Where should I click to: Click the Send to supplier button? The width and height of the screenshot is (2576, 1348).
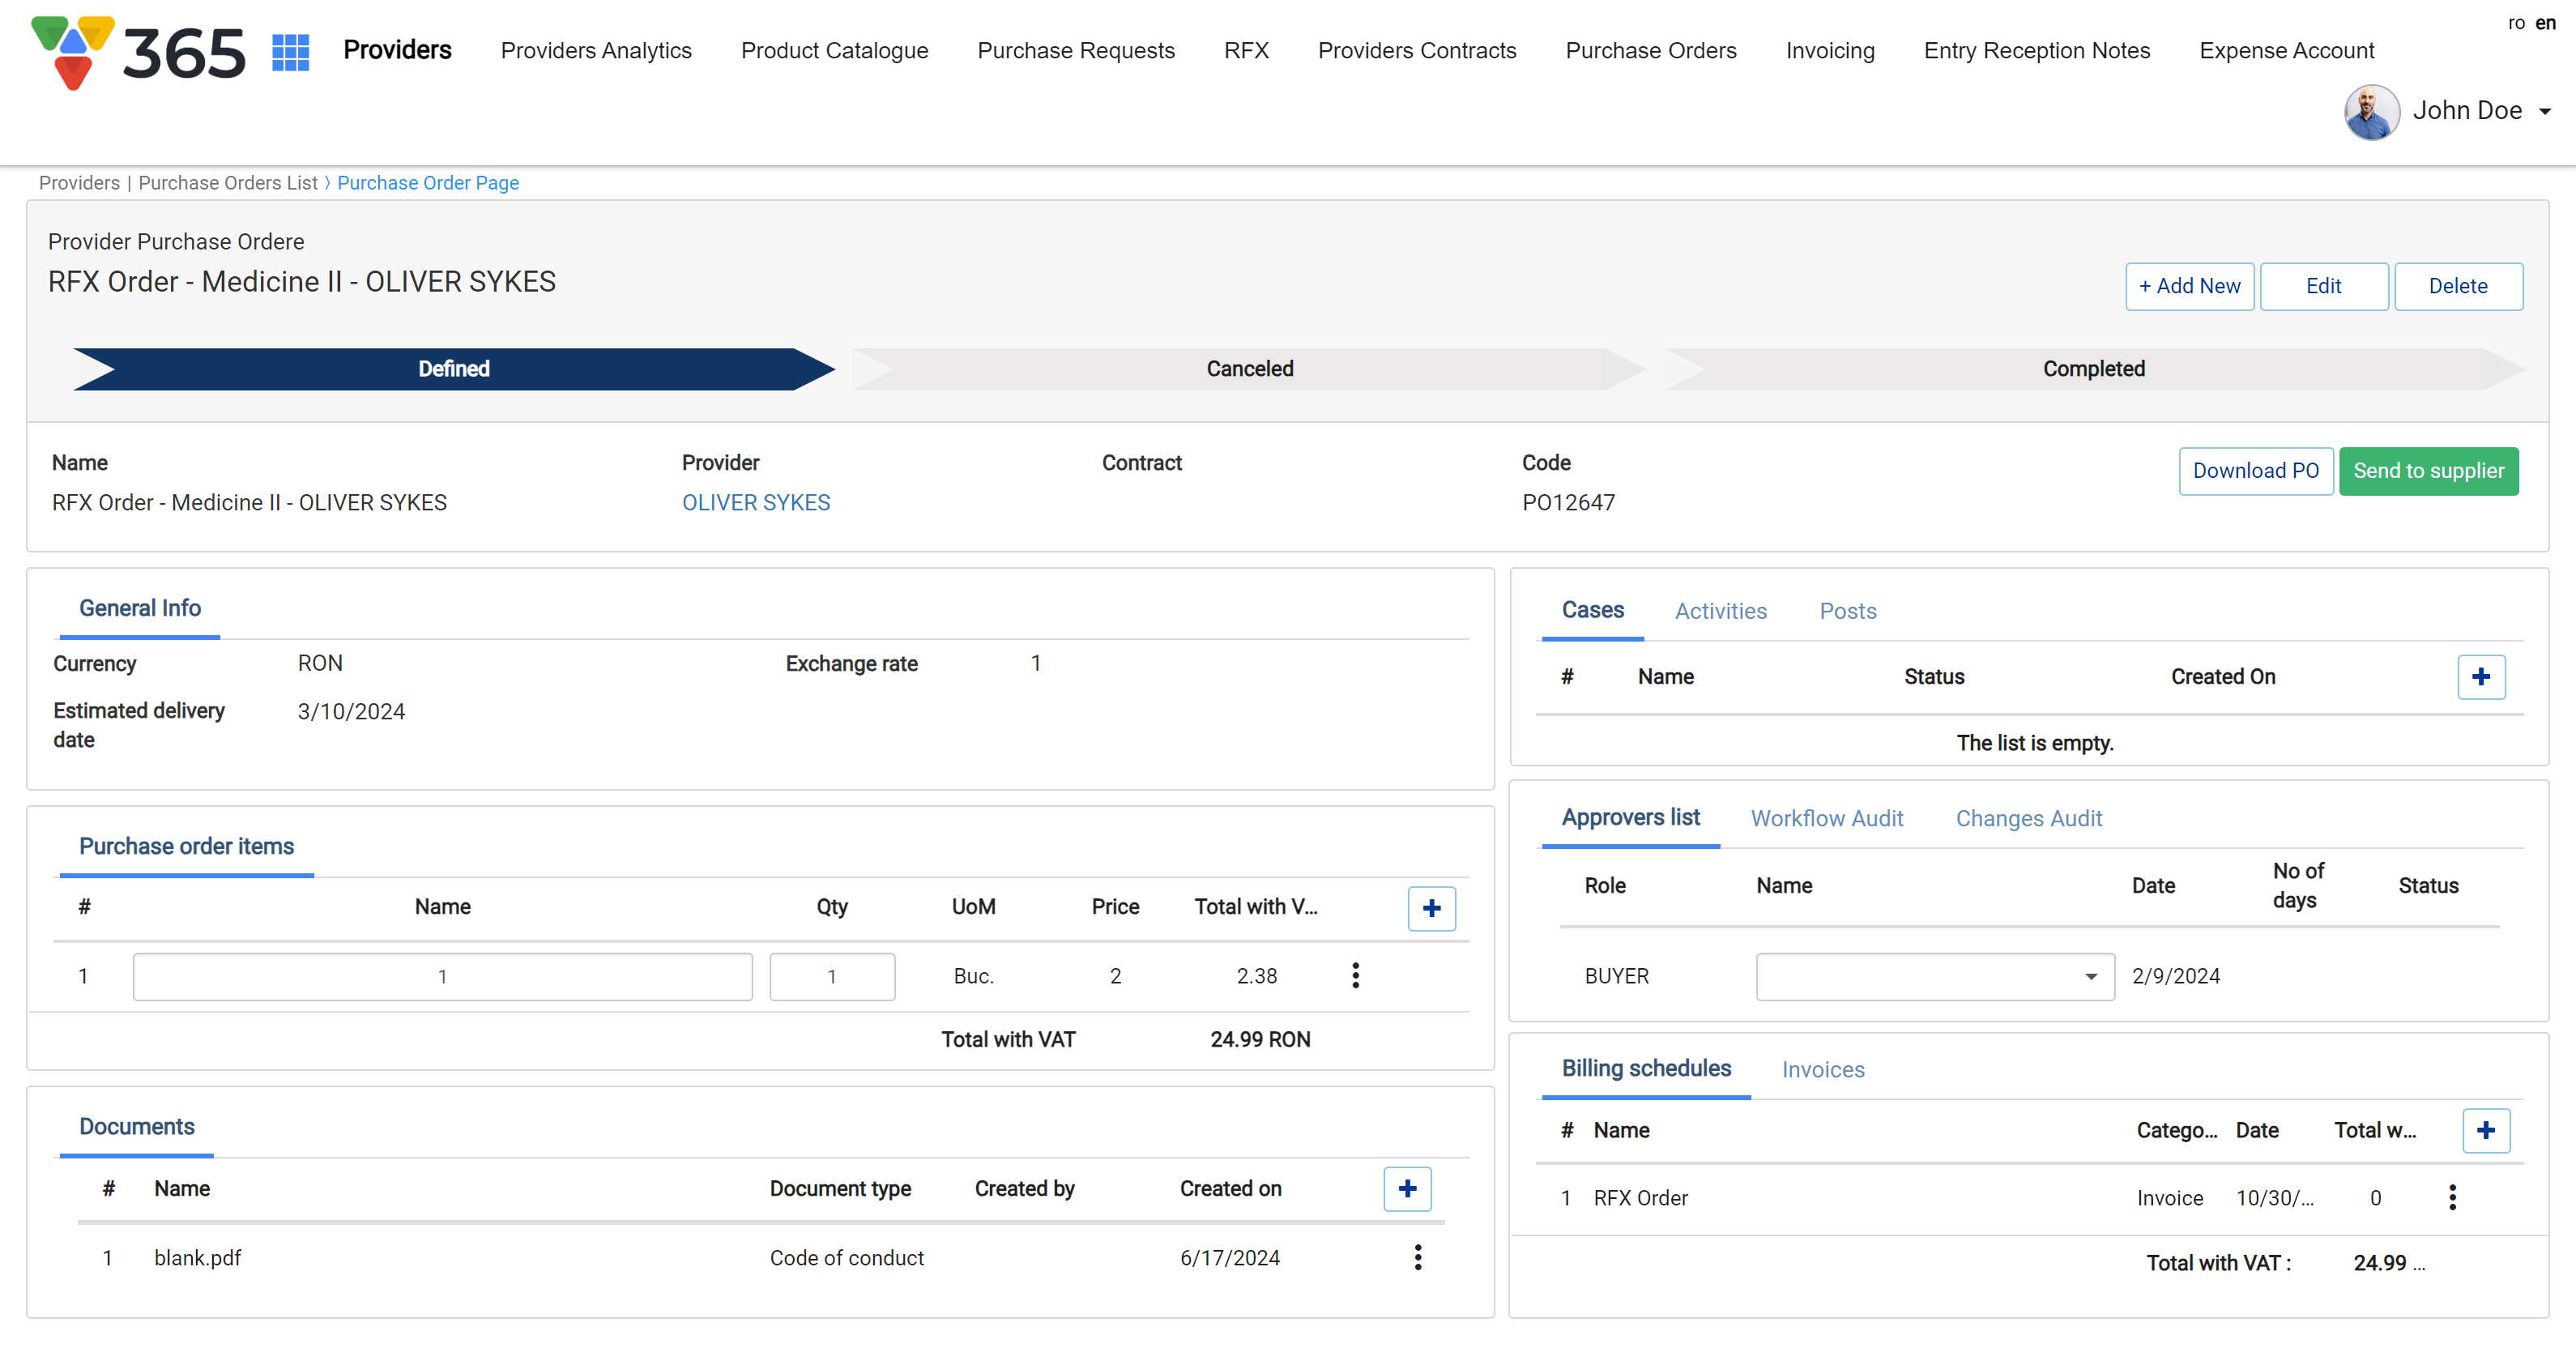click(x=2427, y=471)
